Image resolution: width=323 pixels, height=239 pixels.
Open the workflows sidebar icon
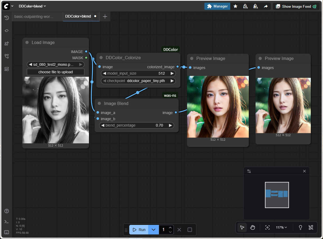tap(7, 56)
